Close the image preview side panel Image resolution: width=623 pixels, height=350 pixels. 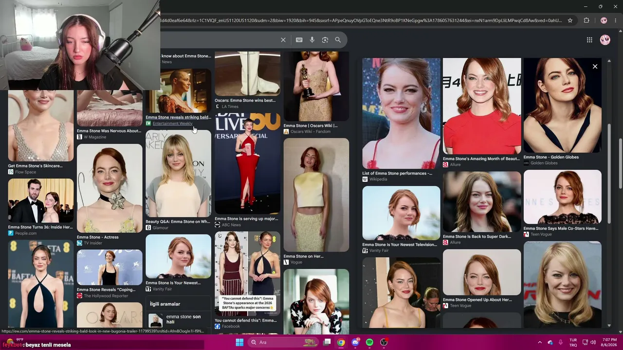[x=595, y=67]
